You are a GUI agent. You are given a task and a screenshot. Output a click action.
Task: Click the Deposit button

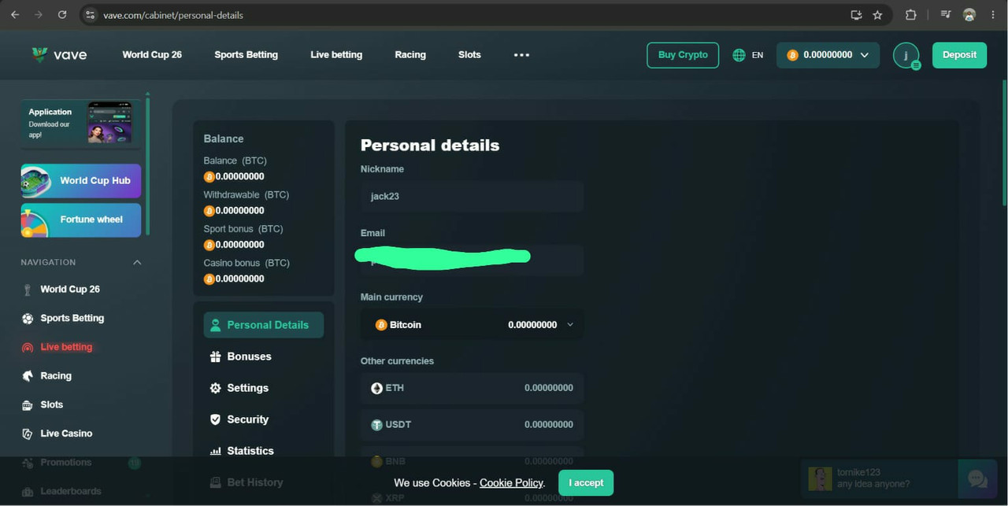(x=959, y=55)
